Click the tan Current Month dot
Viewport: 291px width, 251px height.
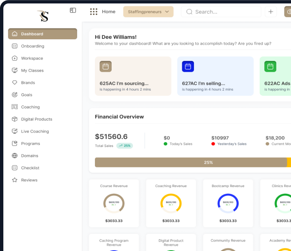tap(267, 144)
